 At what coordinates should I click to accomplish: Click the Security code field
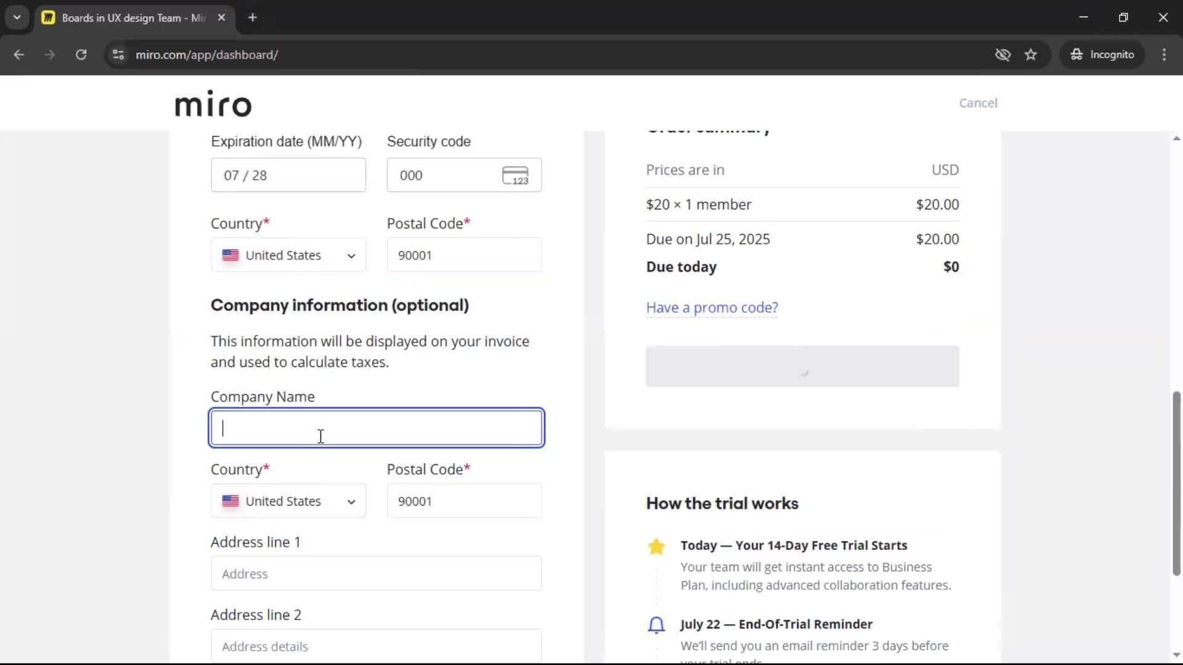tap(464, 175)
